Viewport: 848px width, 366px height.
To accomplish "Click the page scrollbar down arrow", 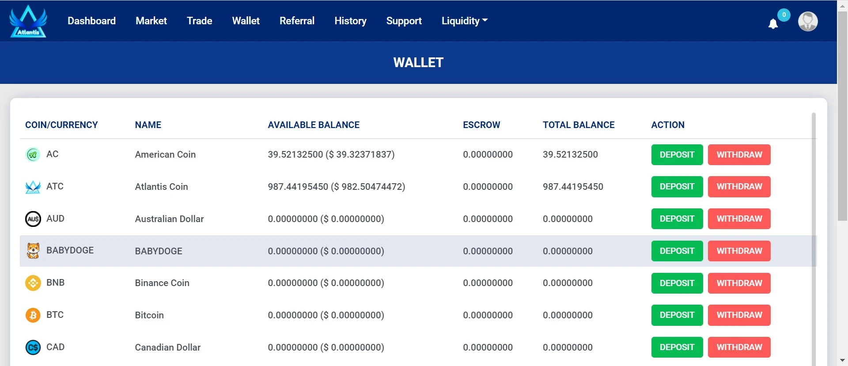I will coord(842,361).
